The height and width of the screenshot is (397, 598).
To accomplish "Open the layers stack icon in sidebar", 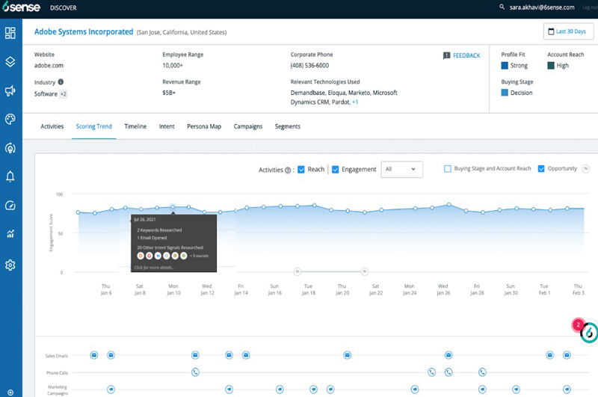I will pyautogui.click(x=10, y=62).
